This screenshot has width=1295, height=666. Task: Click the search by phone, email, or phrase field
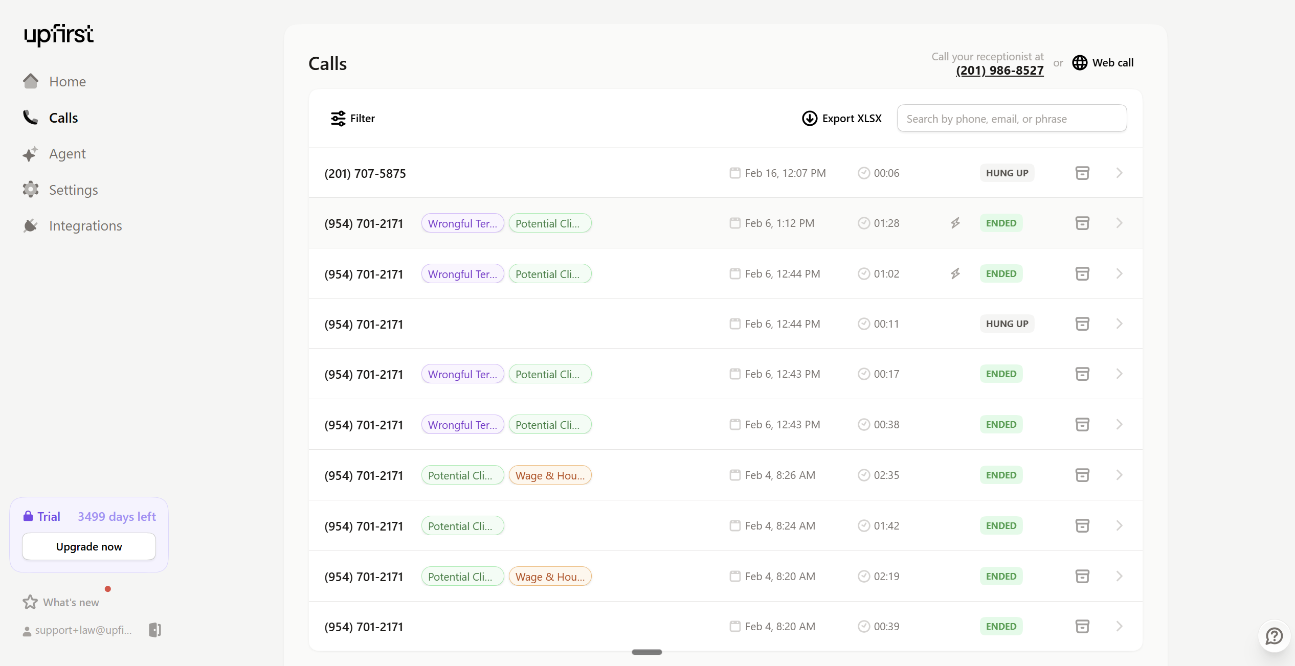coord(1011,118)
